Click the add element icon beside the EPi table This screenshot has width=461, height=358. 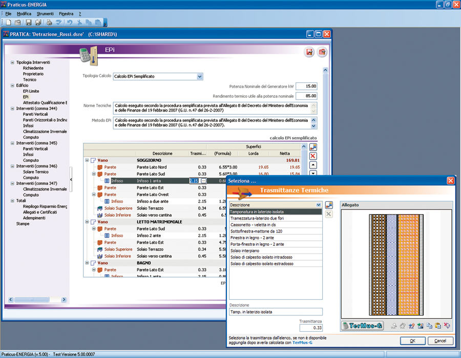click(313, 147)
